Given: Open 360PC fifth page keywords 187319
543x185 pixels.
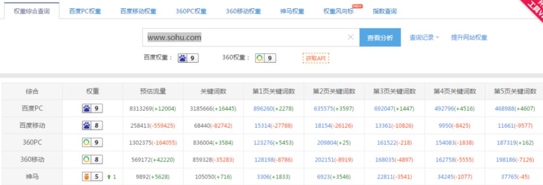Looking at the screenshot, I should [506, 142].
